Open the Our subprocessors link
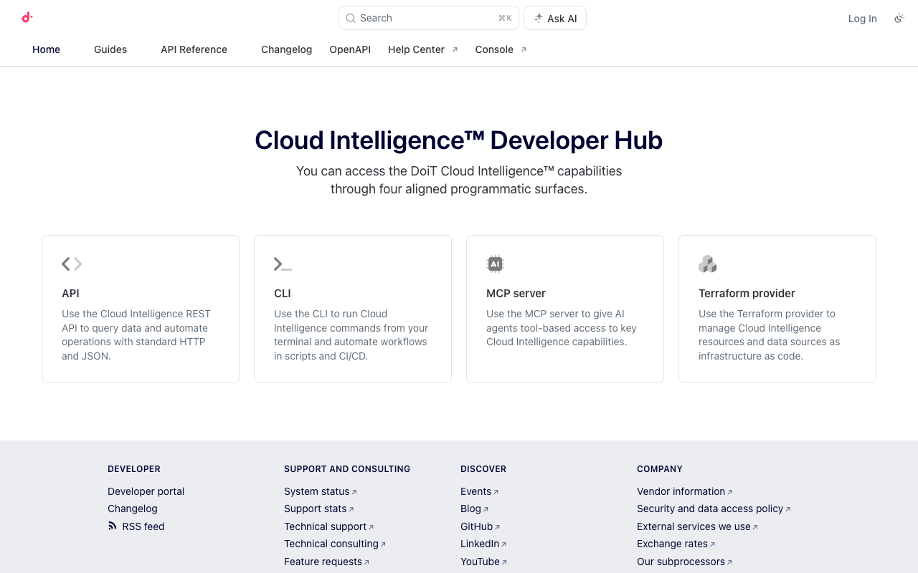Screen dimensions: 918x573 tap(681, 562)
